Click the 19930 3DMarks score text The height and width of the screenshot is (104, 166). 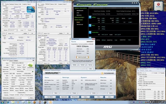(x=82, y=46)
